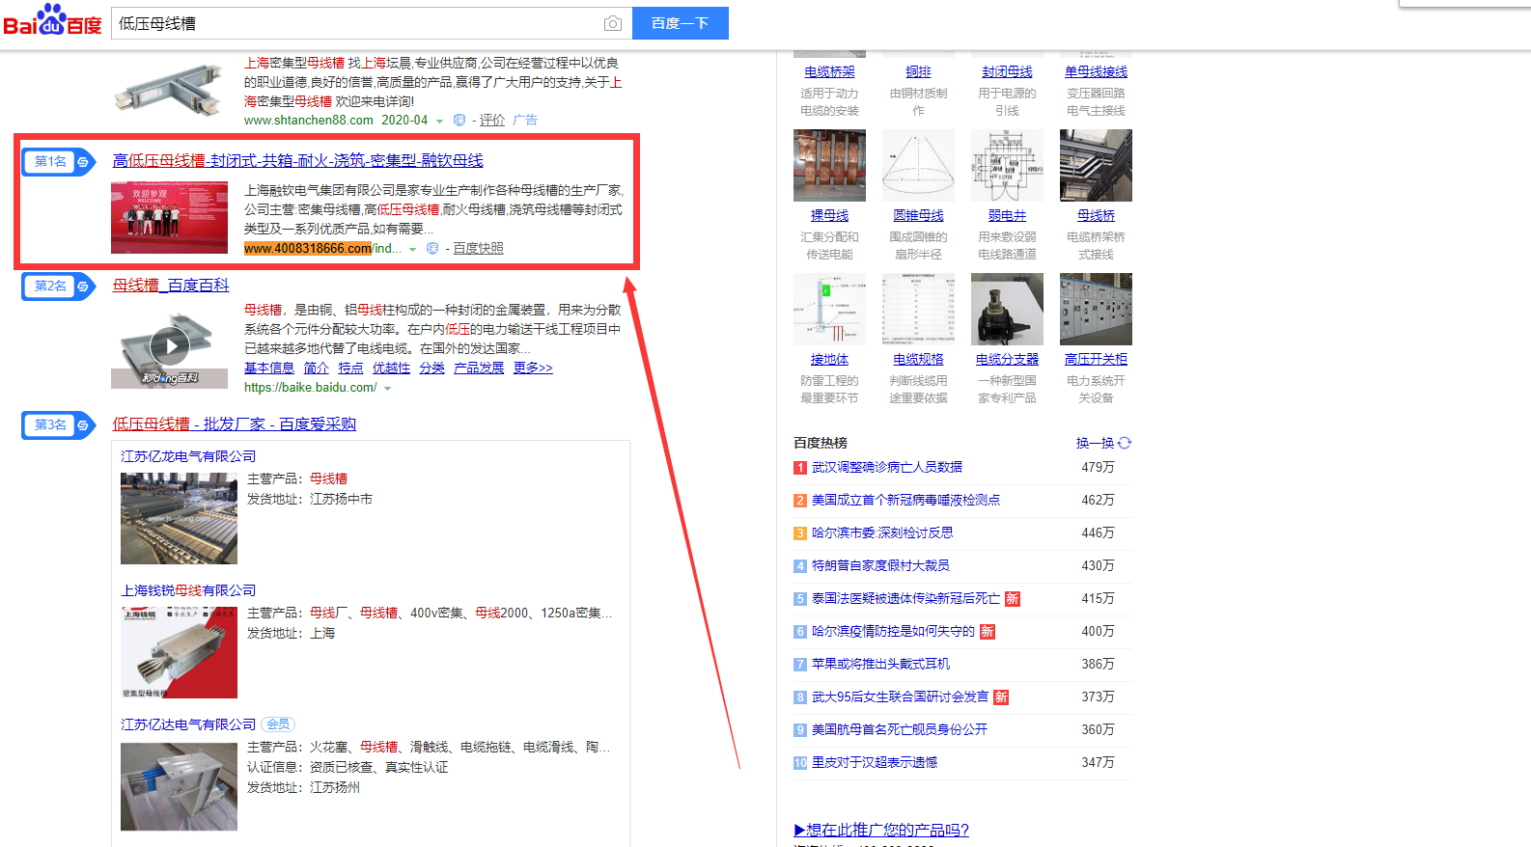The image size is (1531, 847).
Task: Click 保 shield icon beside www.shtanchen88.com
Action: coord(459,121)
